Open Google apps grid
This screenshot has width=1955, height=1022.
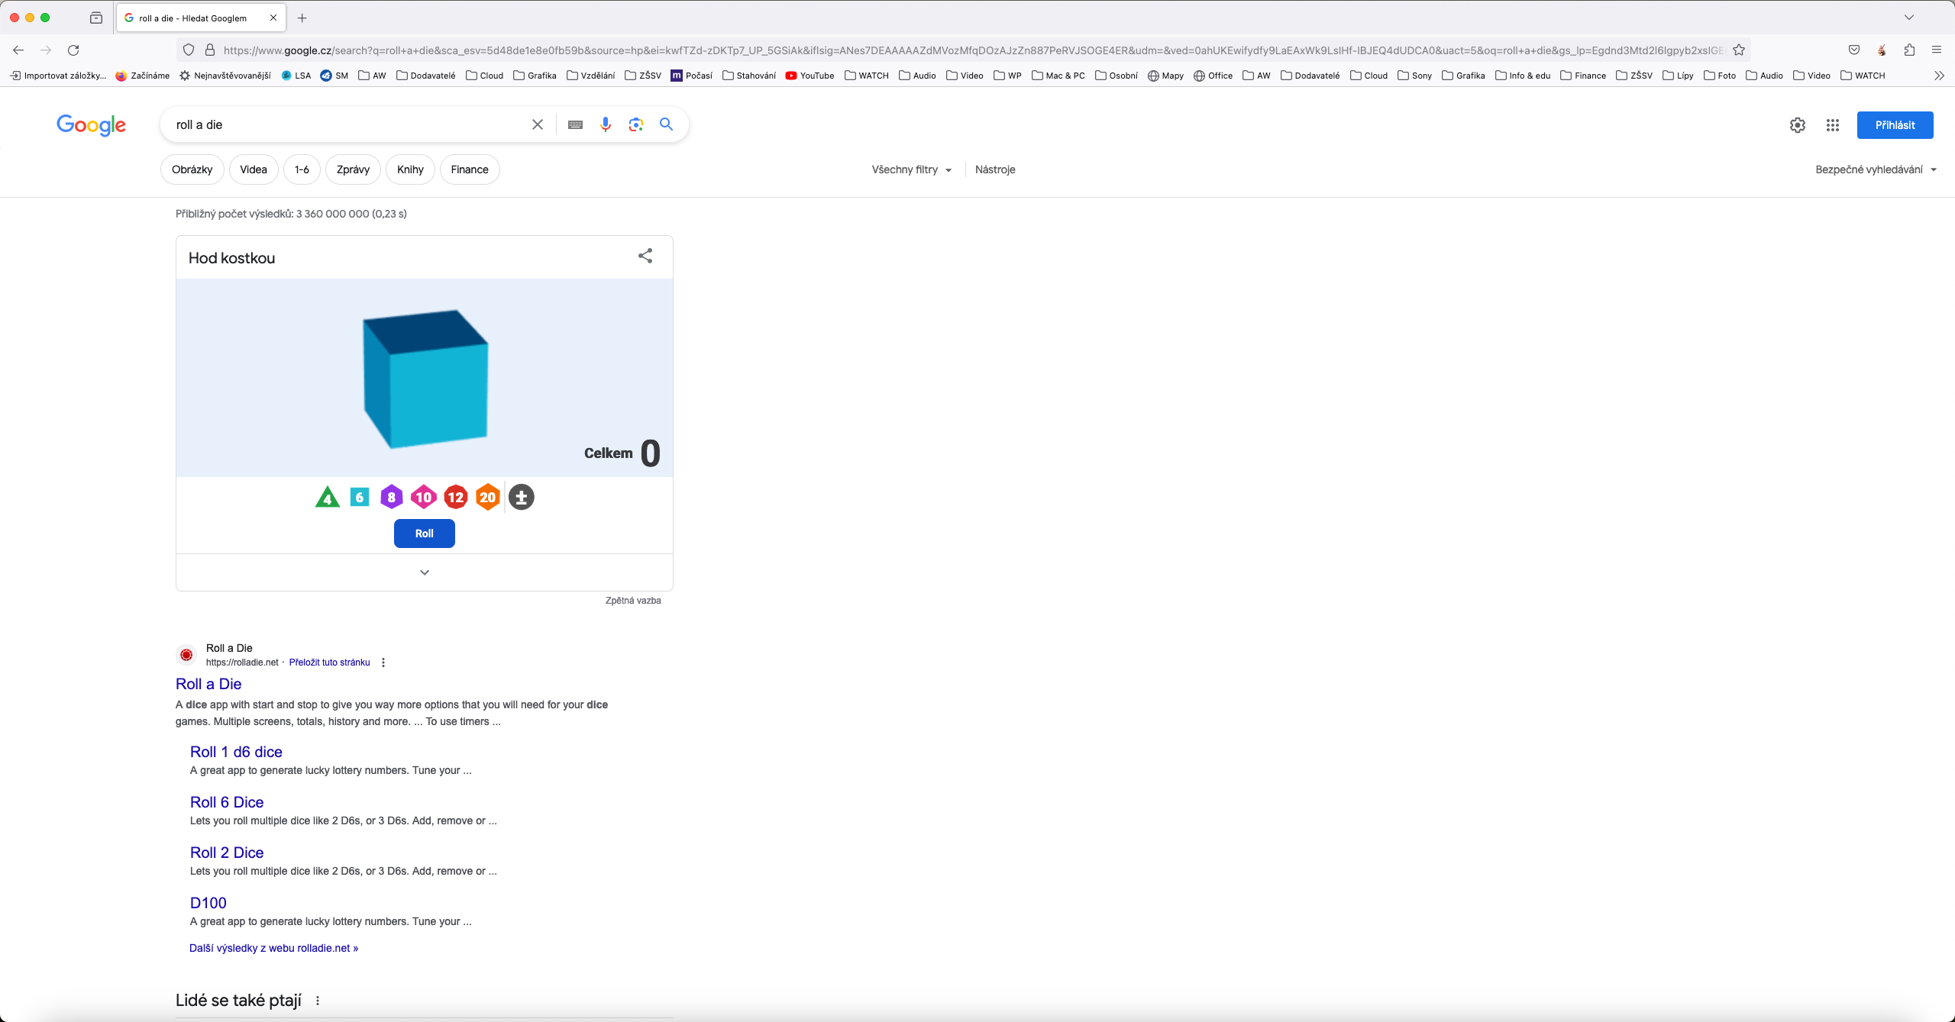(1833, 125)
